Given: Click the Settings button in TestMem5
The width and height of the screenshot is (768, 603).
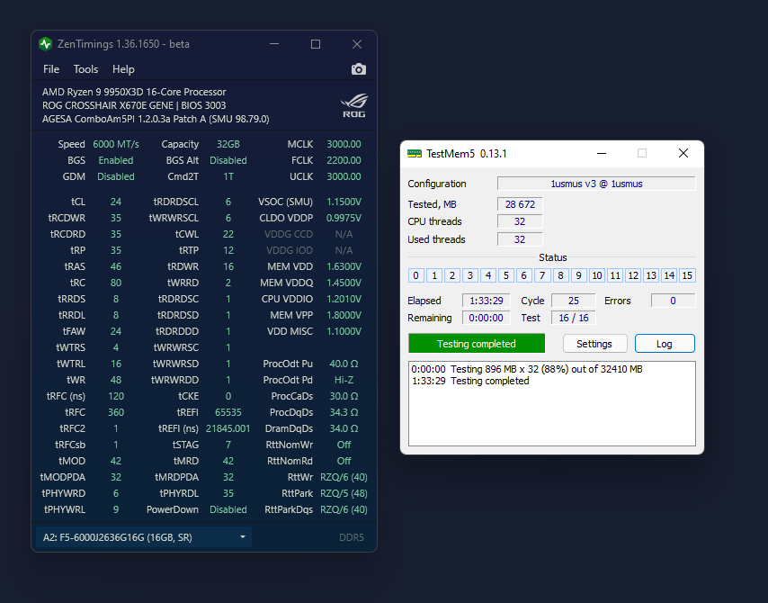Looking at the screenshot, I should point(594,344).
